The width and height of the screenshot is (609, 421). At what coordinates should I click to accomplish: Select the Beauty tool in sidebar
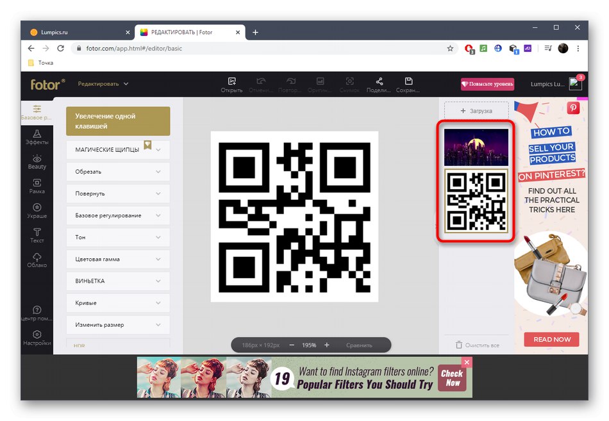point(37,162)
